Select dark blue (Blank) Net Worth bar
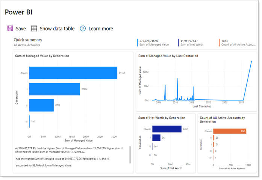Viewport: 262px width, 180px height. tap(167, 129)
